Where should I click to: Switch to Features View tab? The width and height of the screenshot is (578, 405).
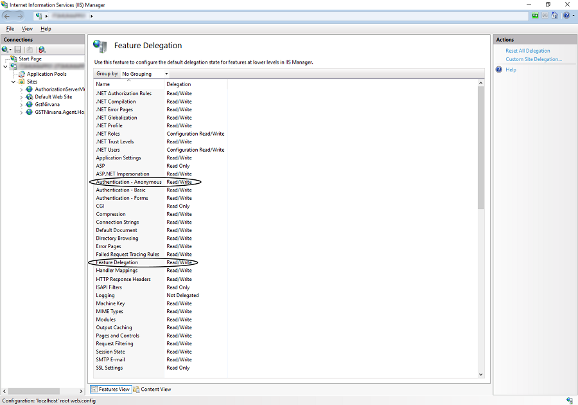point(110,389)
